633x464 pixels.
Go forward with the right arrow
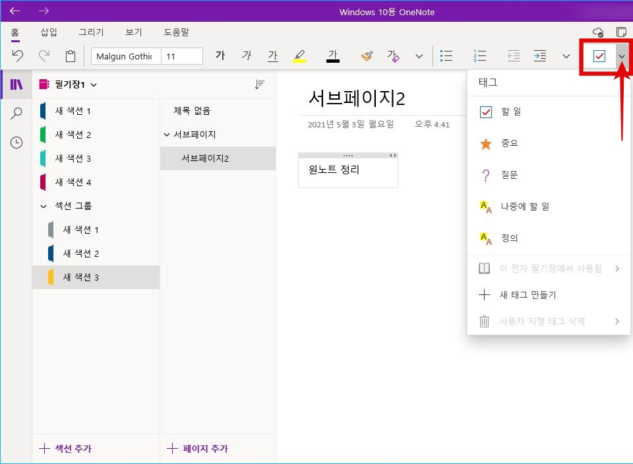44,11
